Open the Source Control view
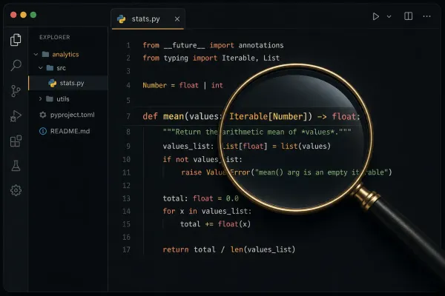 pyautogui.click(x=16, y=91)
